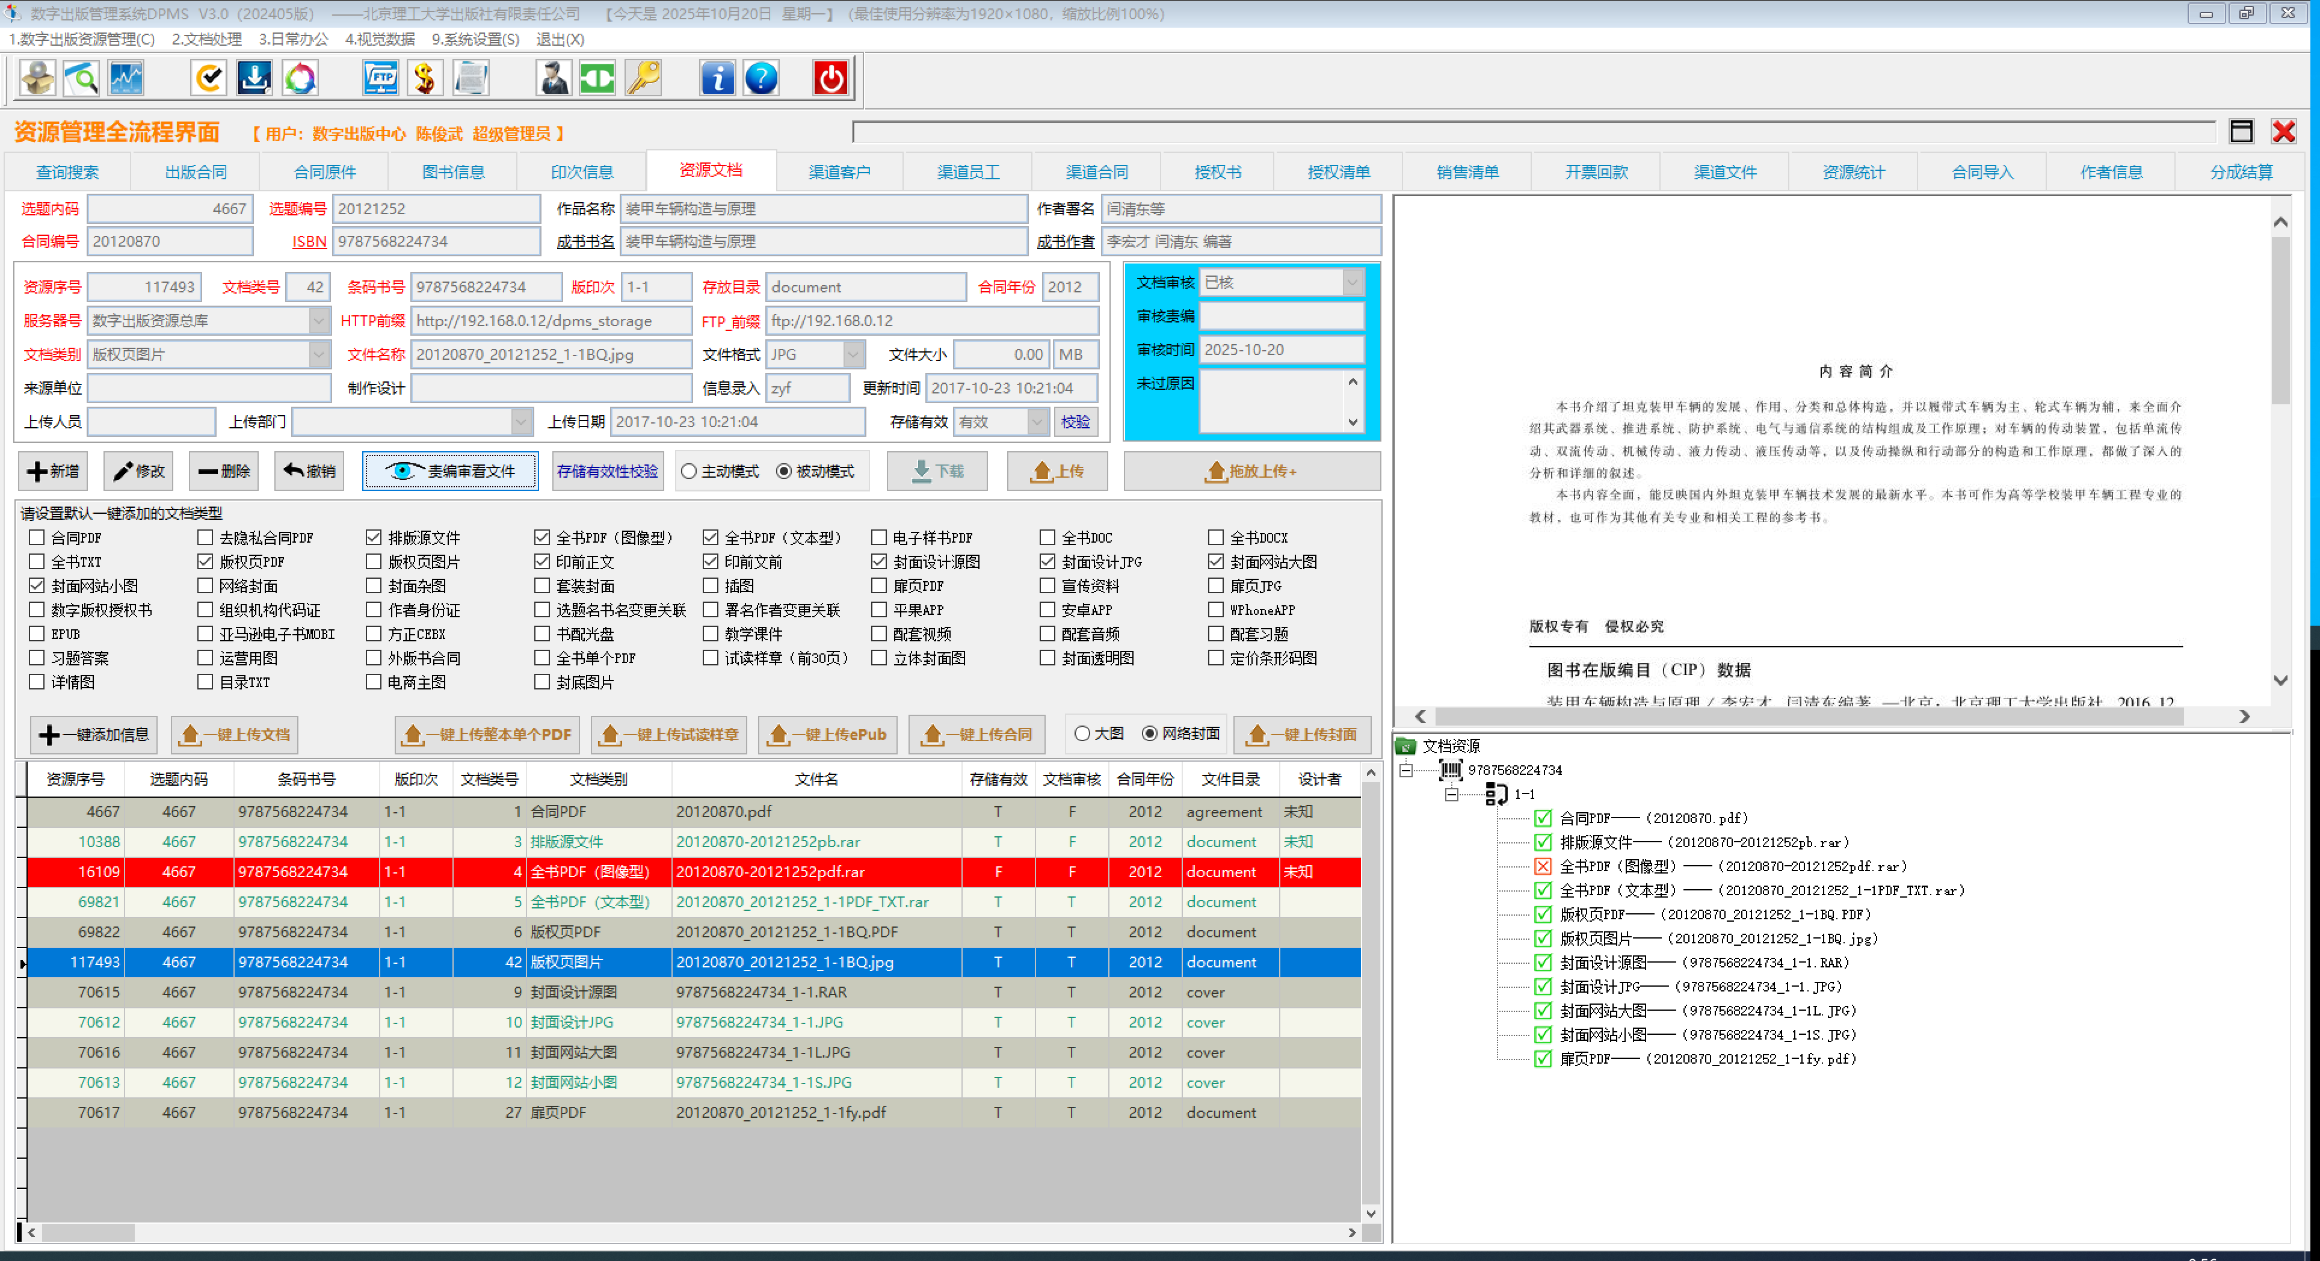Click the FTP folder toolbar icon
The height and width of the screenshot is (1261, 2320).
tap(380, 78)
